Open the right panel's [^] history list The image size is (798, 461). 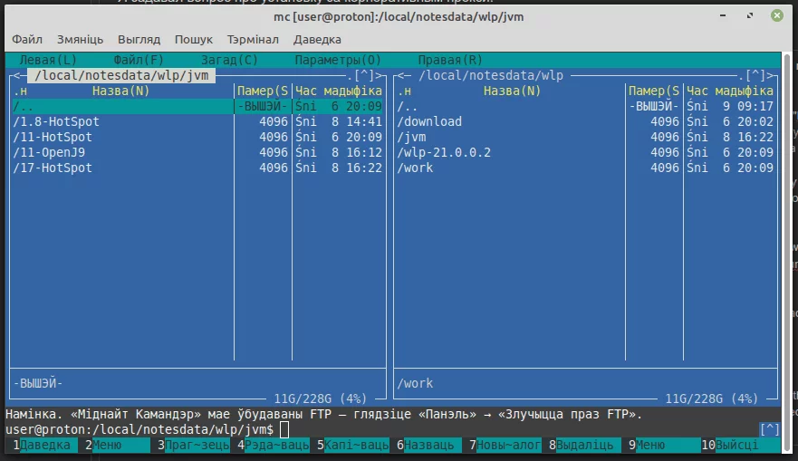(x=755, y=76)
